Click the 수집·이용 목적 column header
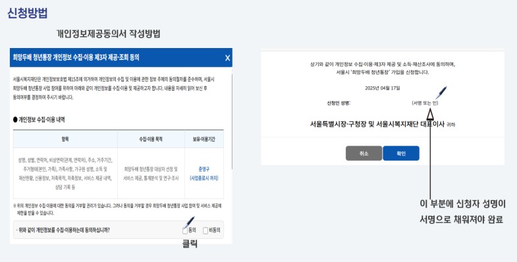 (151, 139)
